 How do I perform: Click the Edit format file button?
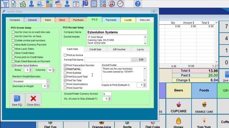click(141, 60)
